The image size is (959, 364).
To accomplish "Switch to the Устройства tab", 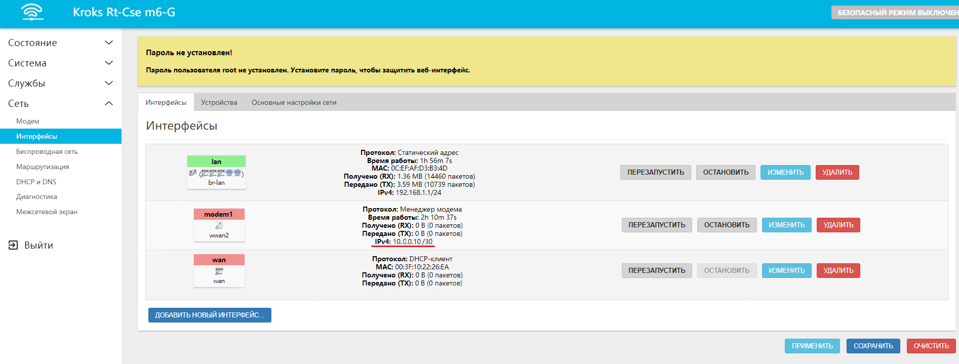I will click(x=219, y=103).
